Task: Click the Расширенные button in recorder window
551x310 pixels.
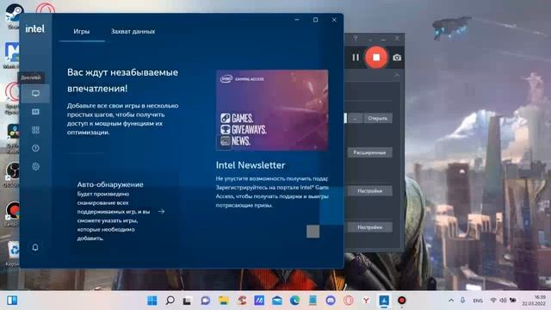Action: (369, 152)
